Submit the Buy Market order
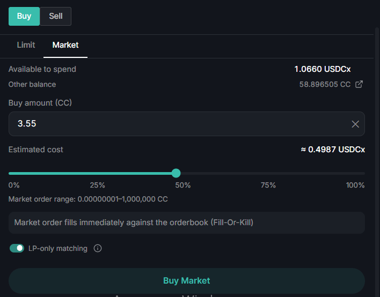The image size is (380, 297). [187, 281]
